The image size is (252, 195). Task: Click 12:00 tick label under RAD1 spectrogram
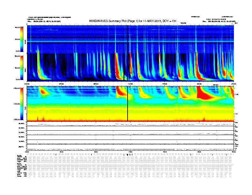coord(130,84)
